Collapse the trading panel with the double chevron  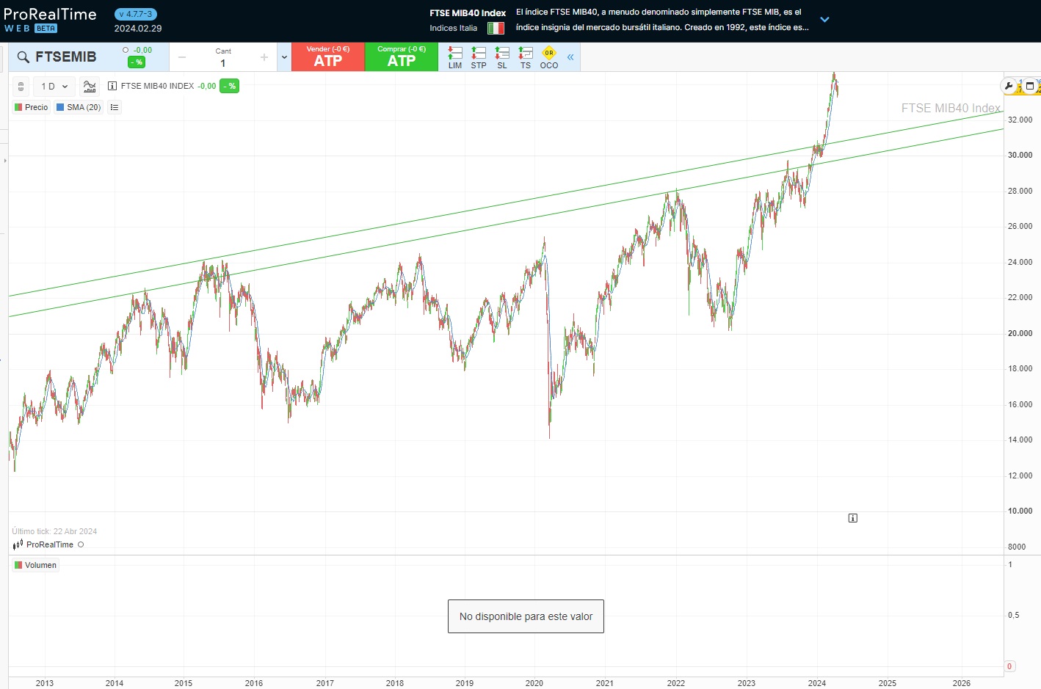[570, 56]
